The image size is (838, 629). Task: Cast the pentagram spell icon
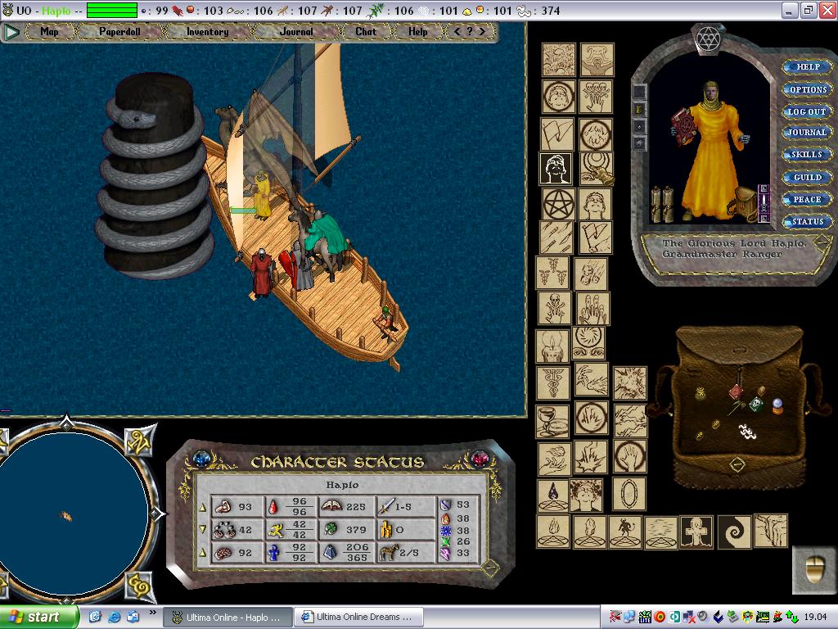point(558,204)
